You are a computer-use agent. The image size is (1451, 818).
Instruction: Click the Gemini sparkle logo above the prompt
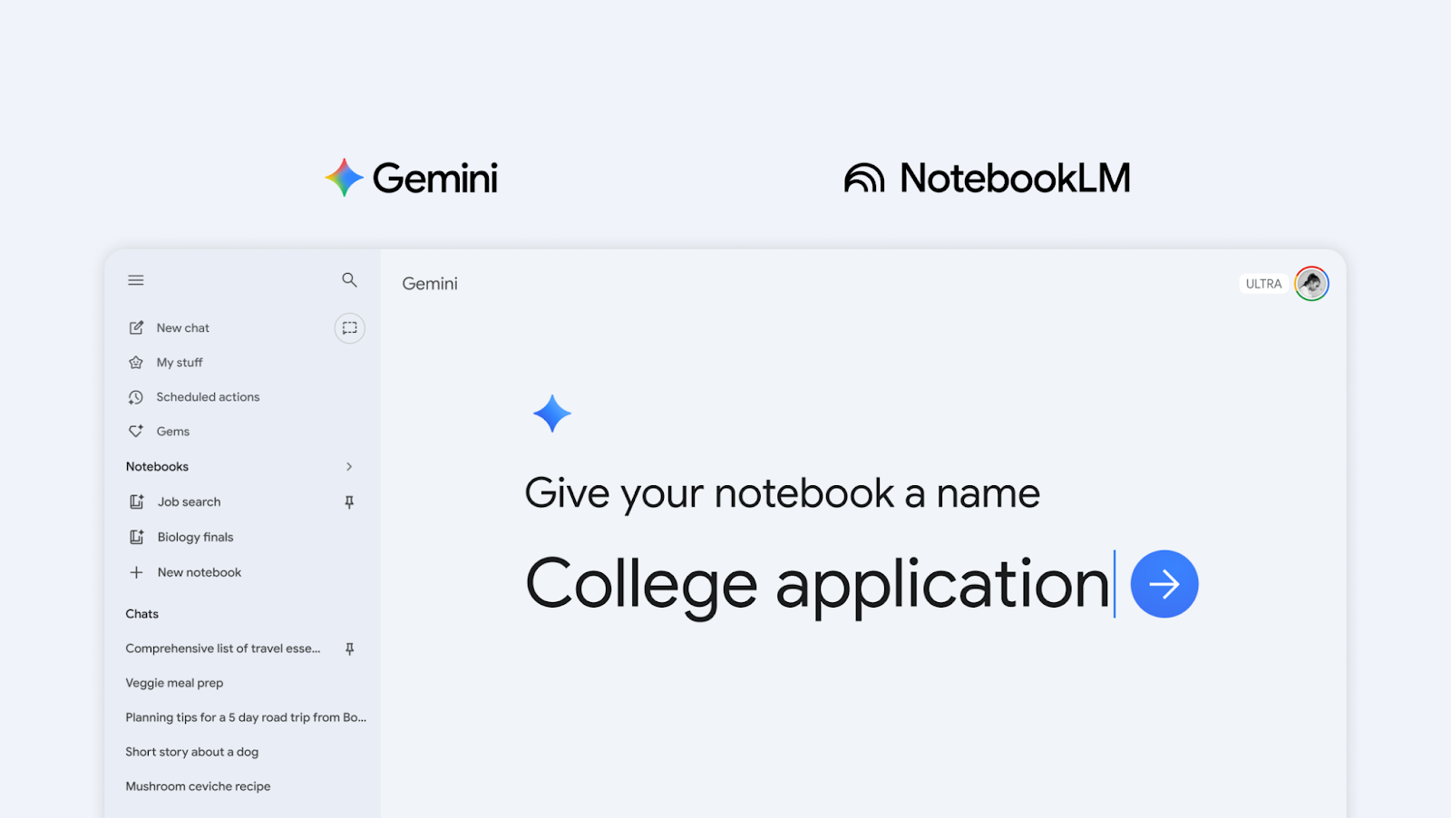point(552,413)
